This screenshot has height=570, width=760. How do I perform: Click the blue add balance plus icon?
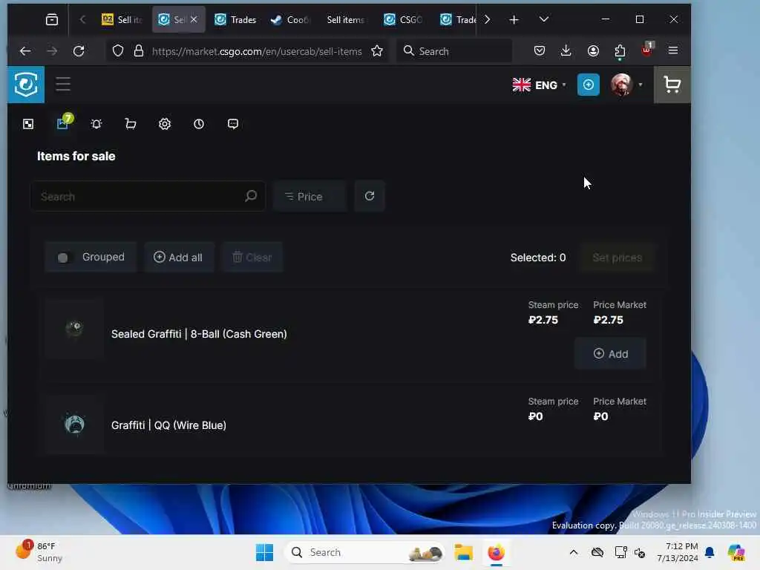coord(588,85)
